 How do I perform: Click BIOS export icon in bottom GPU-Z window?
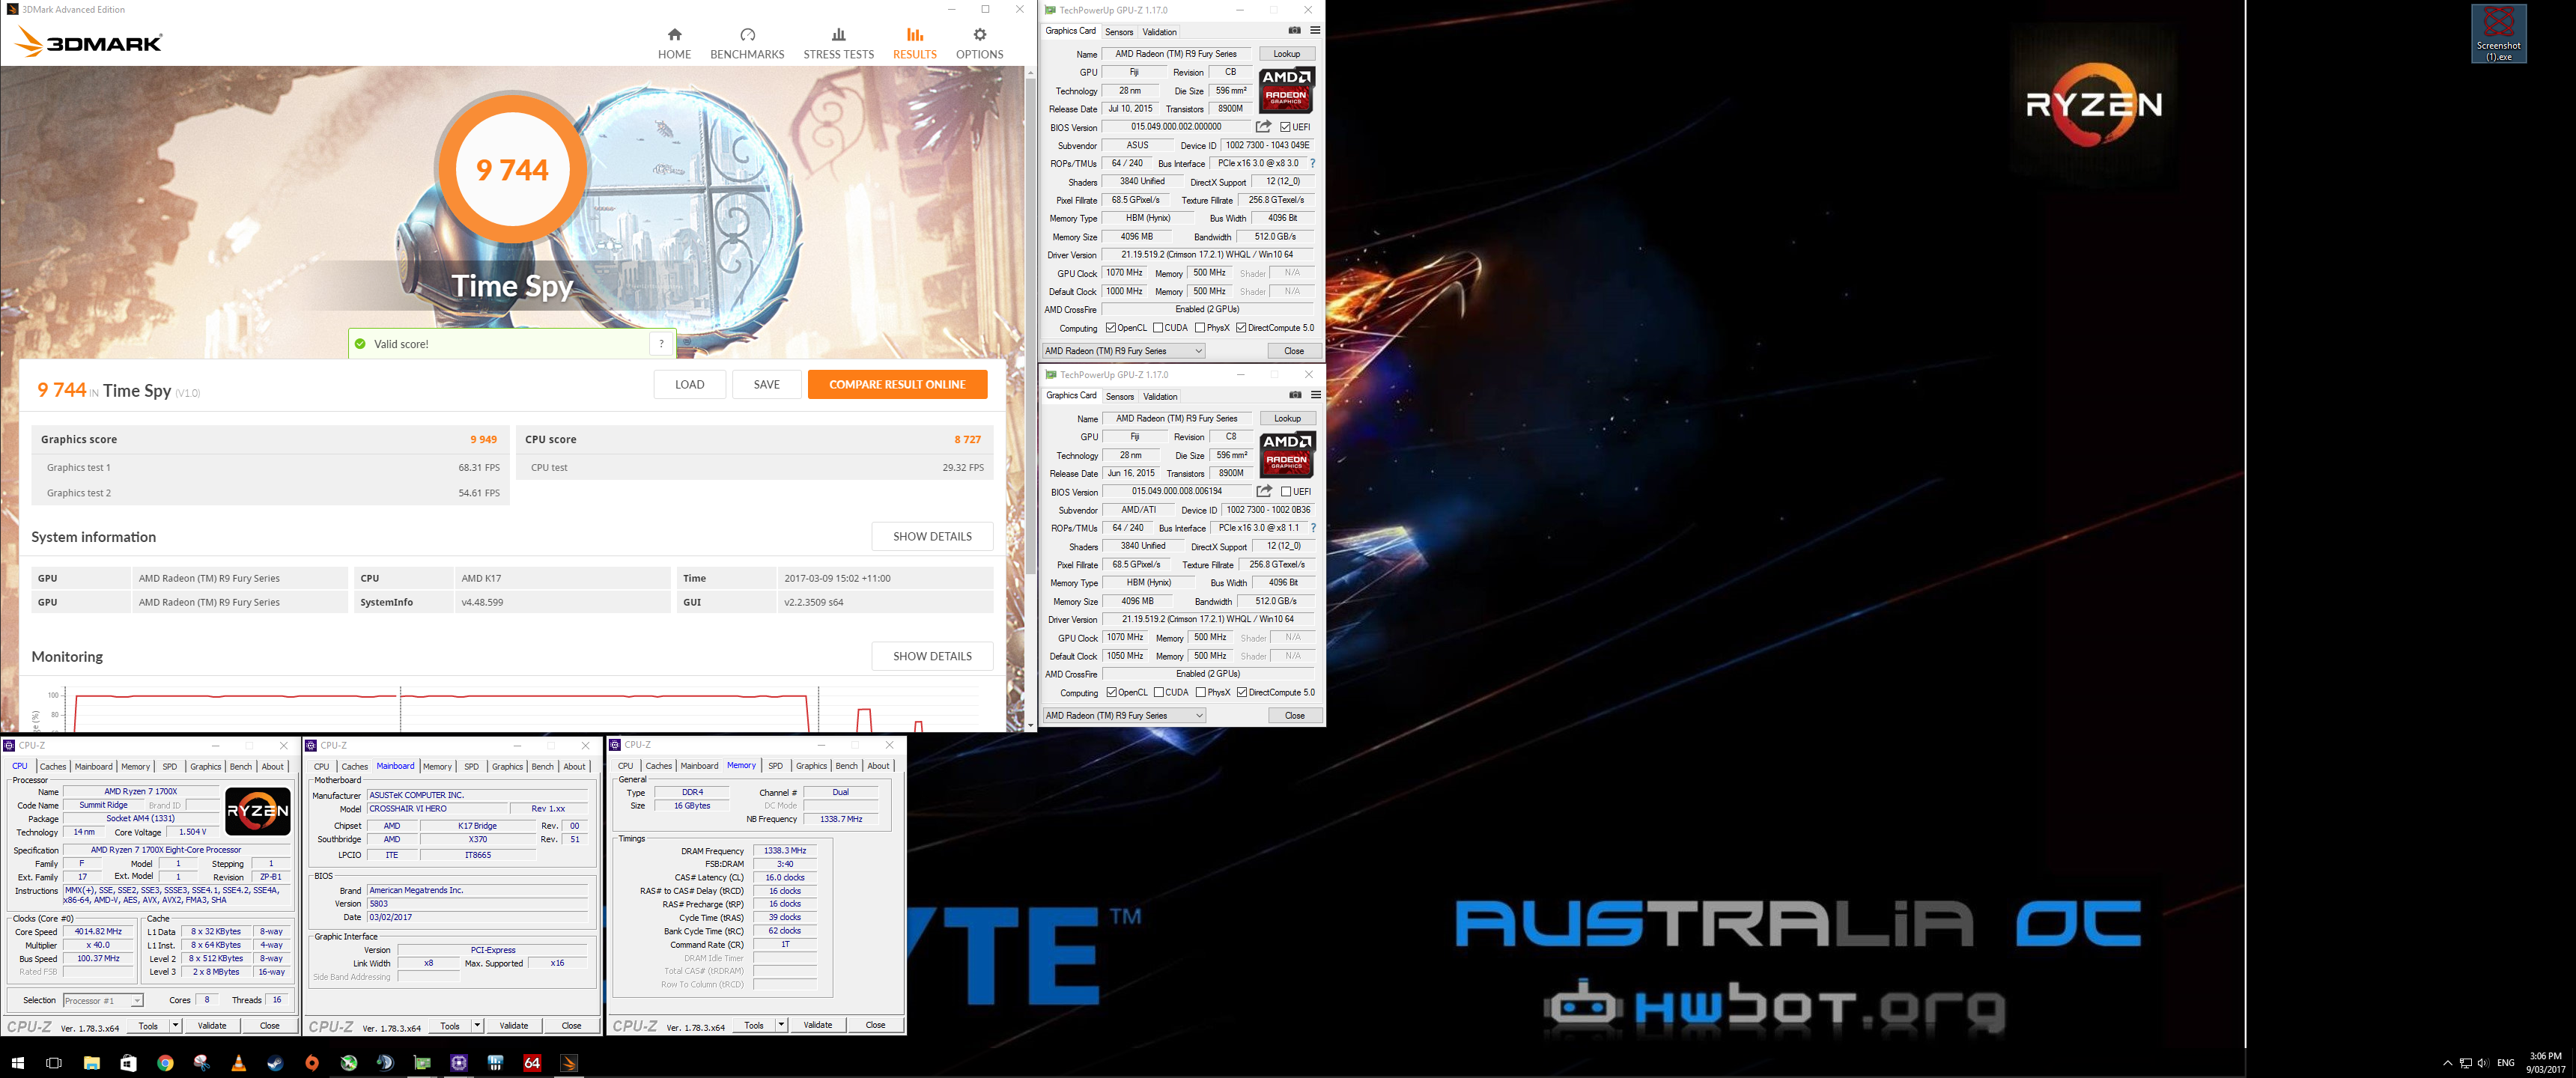click(1265, 491)
